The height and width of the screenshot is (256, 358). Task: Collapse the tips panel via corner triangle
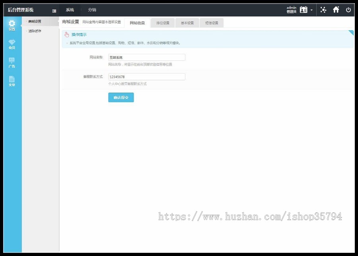coord(351,33)
